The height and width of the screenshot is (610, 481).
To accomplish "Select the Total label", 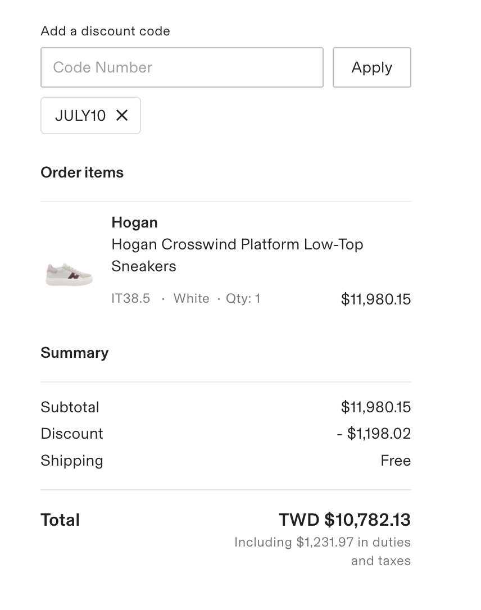I will pos(60,520).
